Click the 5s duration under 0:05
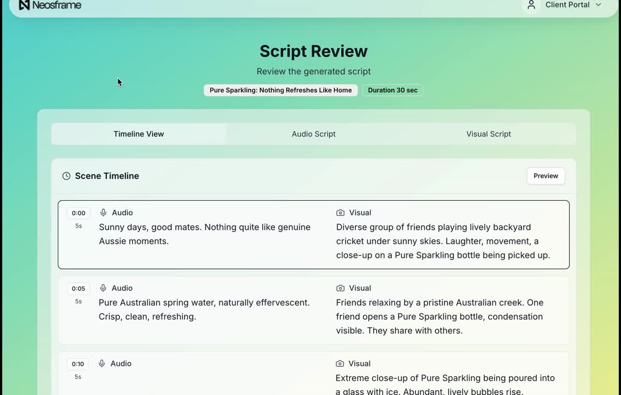 pos(79,302)
